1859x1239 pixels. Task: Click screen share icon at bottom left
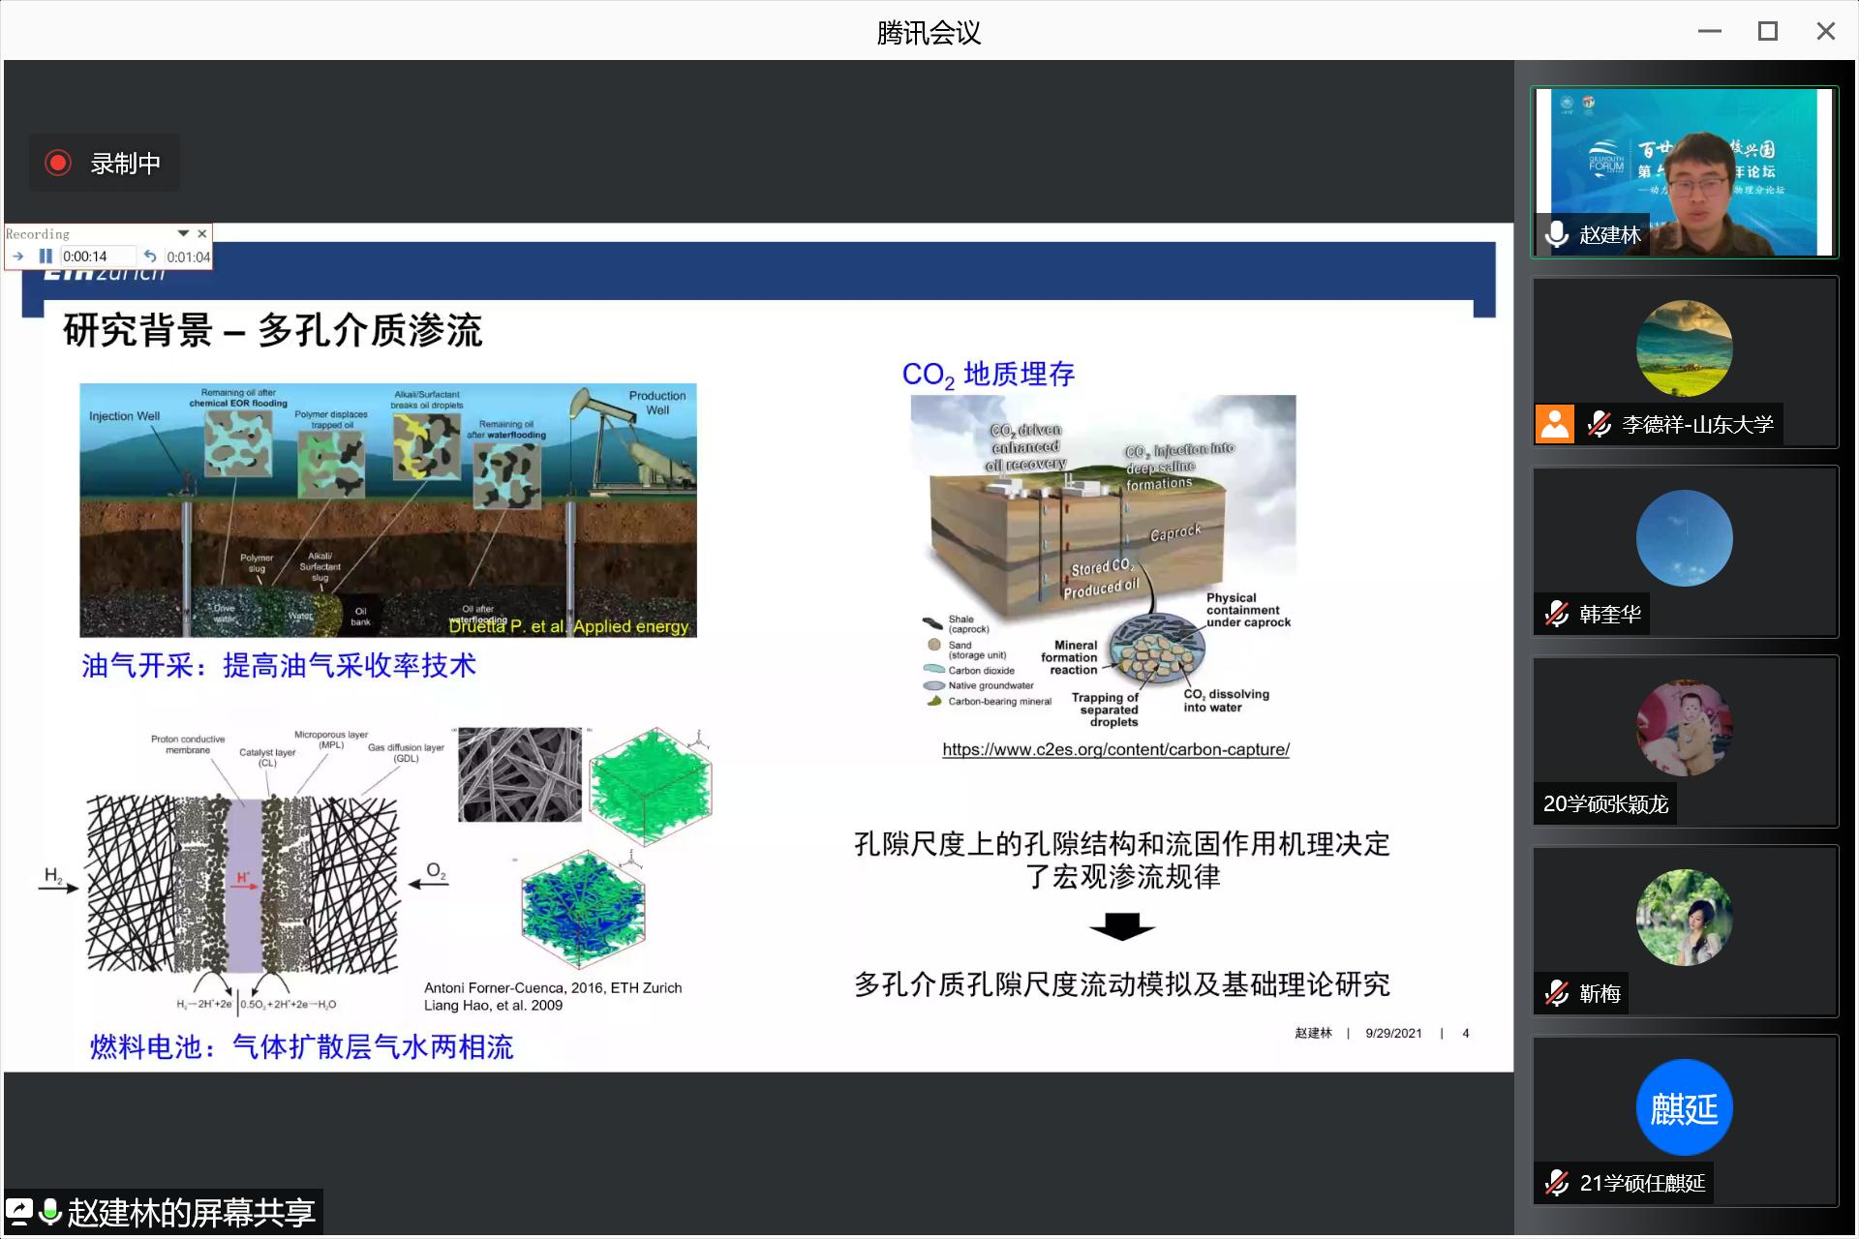[19, 1212]
